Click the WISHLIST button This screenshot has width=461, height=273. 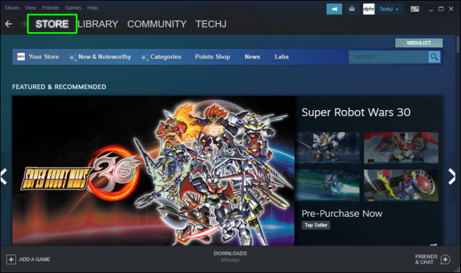coord(419,43)
